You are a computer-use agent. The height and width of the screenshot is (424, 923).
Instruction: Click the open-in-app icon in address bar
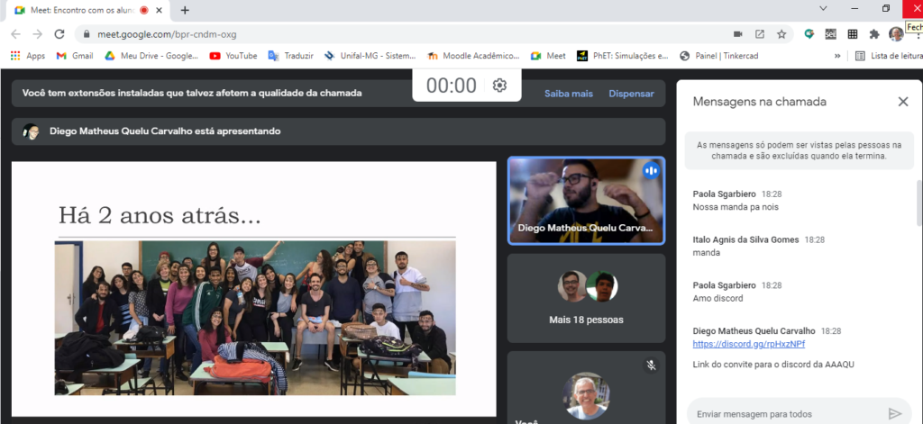tap(759, 34)
